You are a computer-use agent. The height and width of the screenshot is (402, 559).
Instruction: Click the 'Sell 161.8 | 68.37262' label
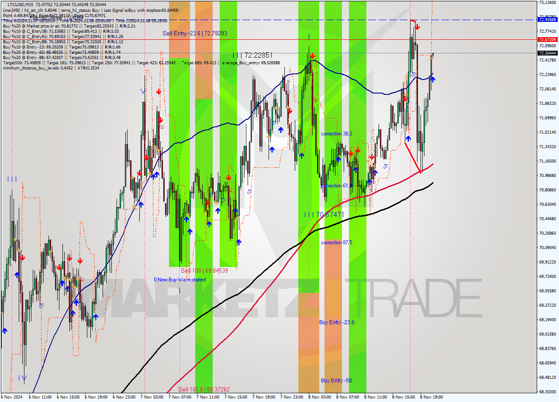(203, 389)
